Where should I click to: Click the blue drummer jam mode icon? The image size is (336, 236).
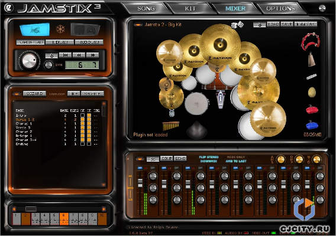pos(35,29)
